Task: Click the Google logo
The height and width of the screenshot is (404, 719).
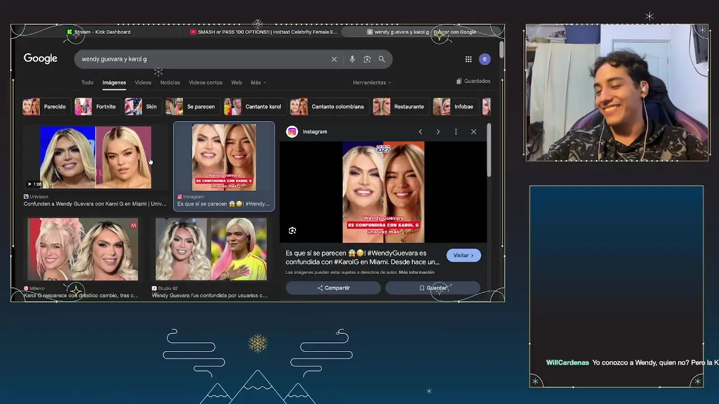Action: click(40, 58)
